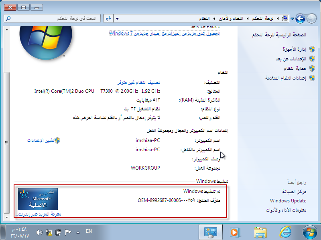Open the Windows Start menu orb
Viewport: 321px width, 240px height.
tap(310, 232)
